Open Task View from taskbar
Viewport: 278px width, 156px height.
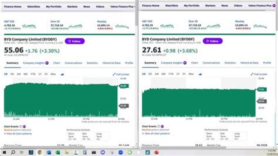pyautogui.click(x=22, y=152)
